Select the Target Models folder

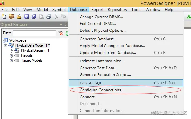[32, 60]
